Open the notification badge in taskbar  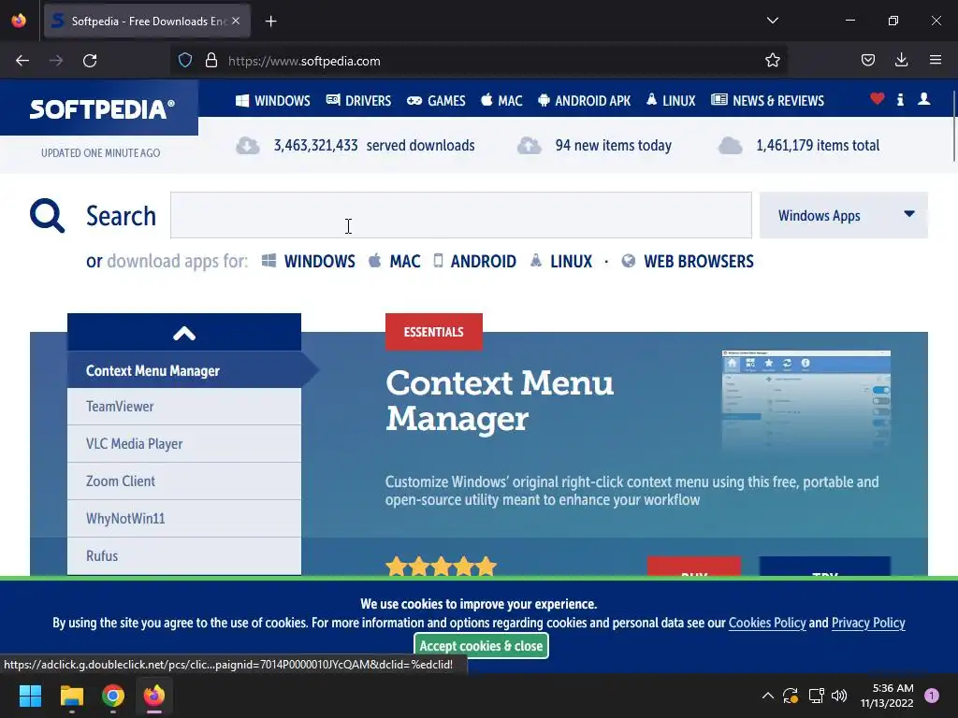point(931,696)
